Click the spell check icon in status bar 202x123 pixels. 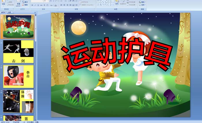click(x=24, y=122)
